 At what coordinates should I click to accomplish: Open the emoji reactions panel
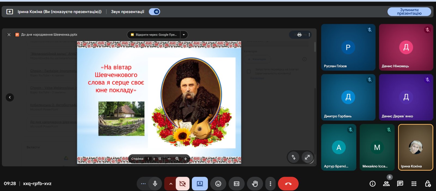click(x=218, y=184)
